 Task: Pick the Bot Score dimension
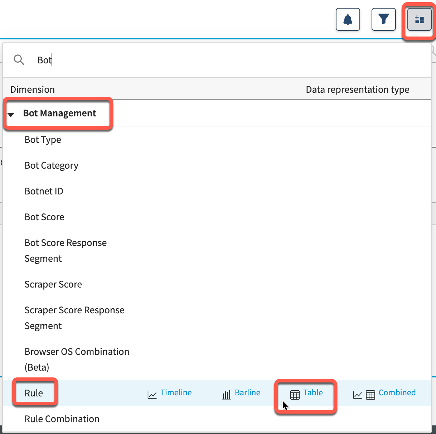44,217
